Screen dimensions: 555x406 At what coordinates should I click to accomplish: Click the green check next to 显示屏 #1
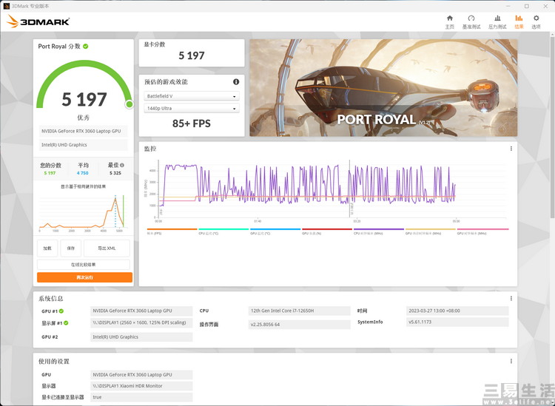pos(66,323)
